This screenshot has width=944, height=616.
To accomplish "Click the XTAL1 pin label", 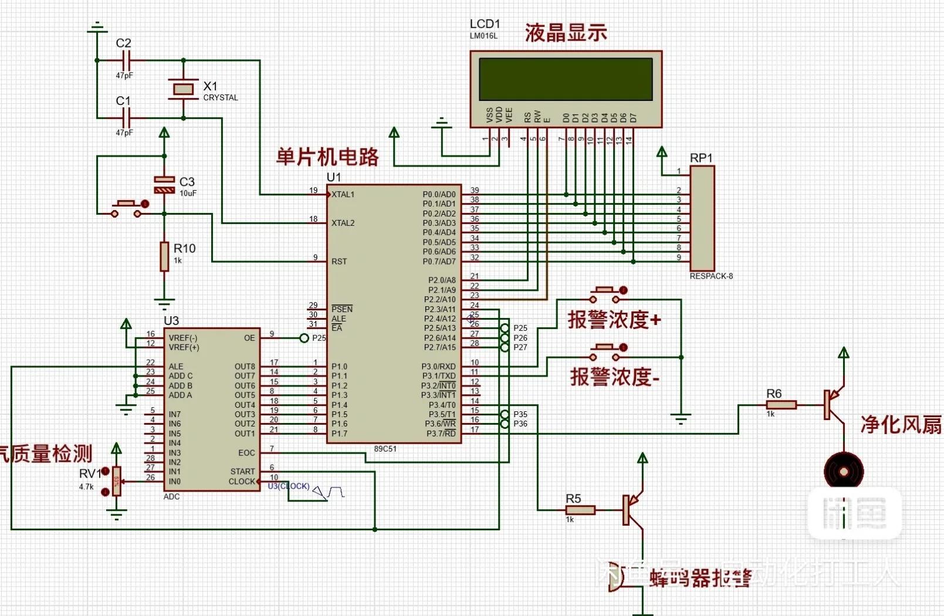I will point(343,194).
